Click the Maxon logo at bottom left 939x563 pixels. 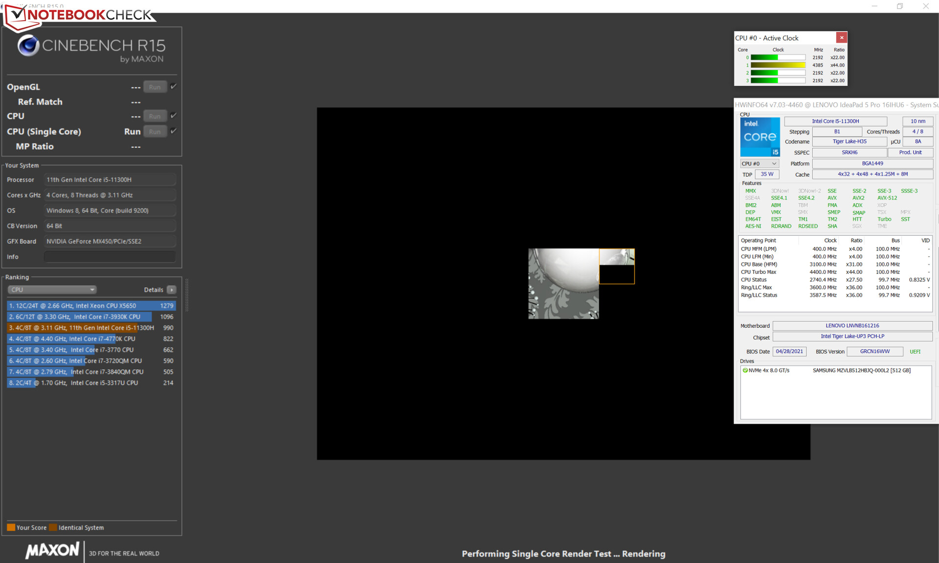[x=52, y=551]
